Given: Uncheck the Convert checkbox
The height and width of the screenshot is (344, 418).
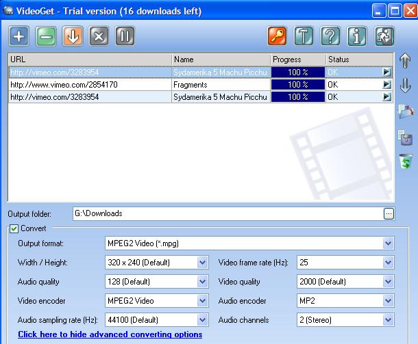Looking at the screenshot, I should 14,228.
